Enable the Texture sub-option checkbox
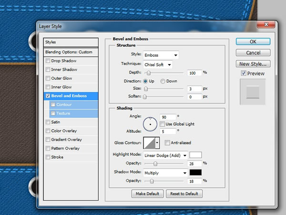Viewport: 286px width, 215px height. [53, 113]
